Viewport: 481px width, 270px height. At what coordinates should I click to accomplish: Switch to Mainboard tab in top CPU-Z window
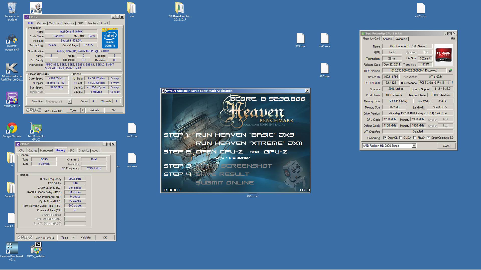[55, 23]
